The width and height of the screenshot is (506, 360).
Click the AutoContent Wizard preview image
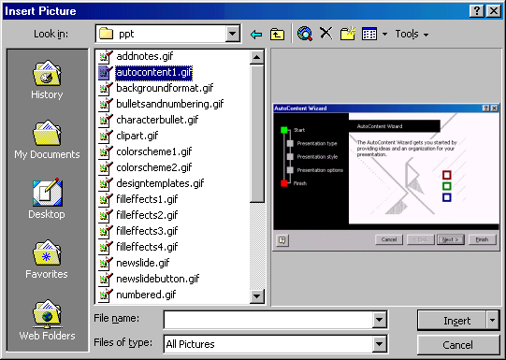(x=386, y=177)
